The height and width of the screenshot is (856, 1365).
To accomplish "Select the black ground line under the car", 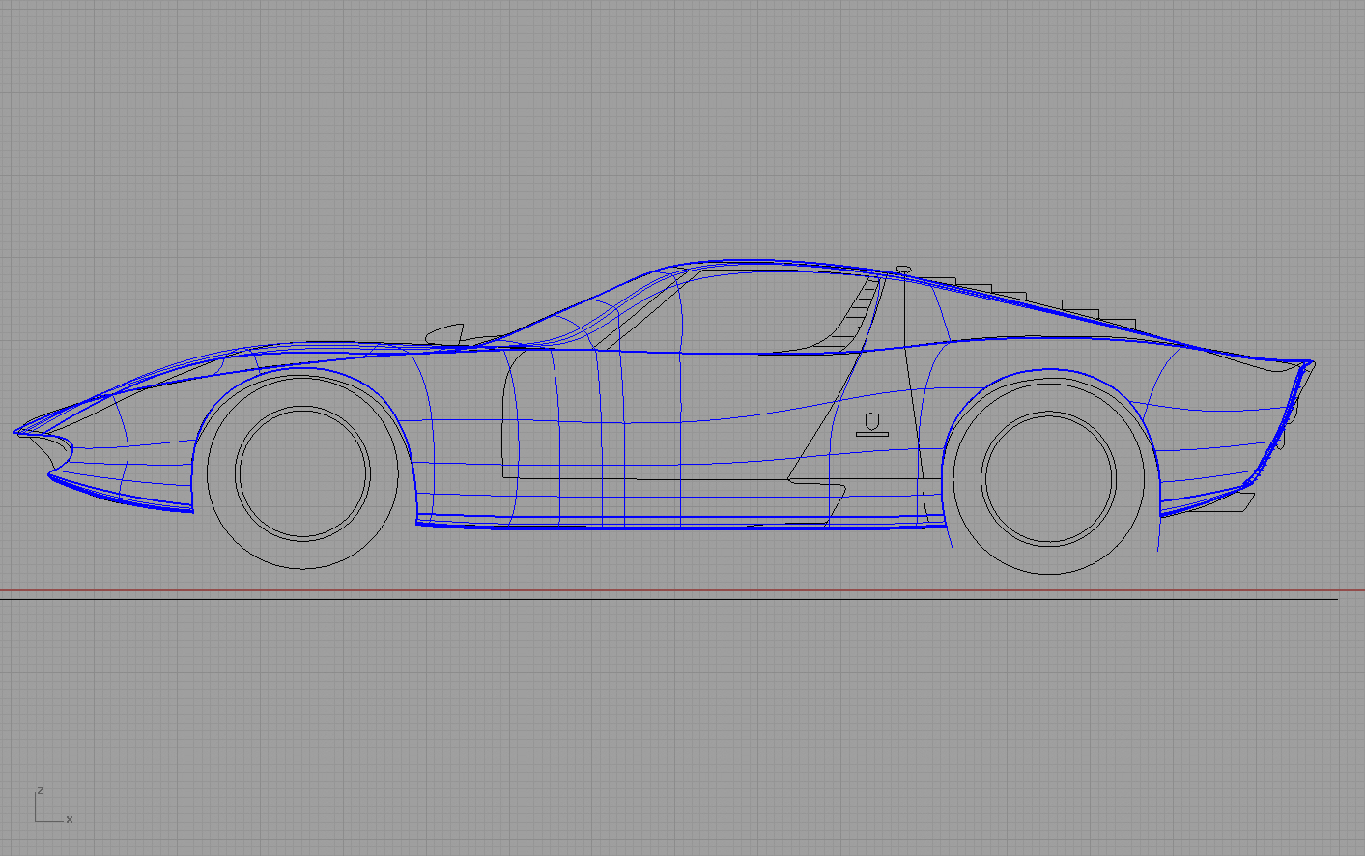I will click(669, 599).
